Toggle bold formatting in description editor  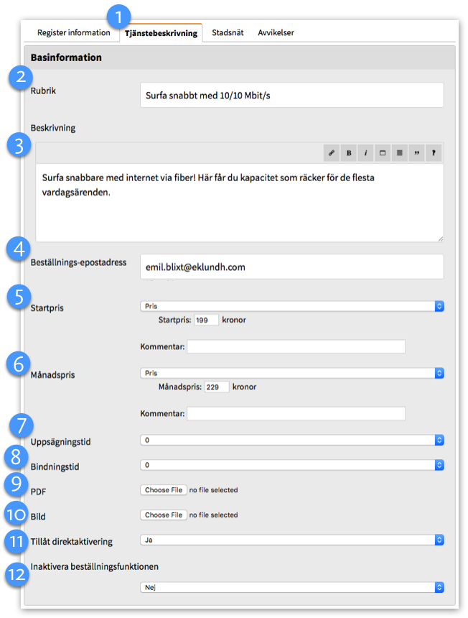pyautogui.click(x=349, y=152)
